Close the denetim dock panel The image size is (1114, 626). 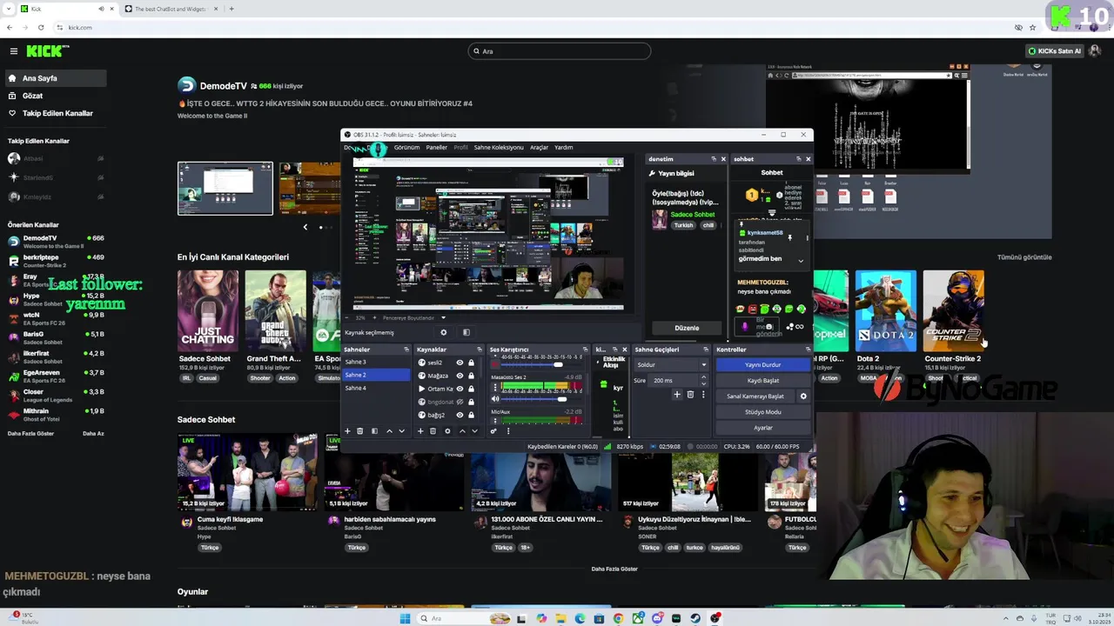coord(723,159)
